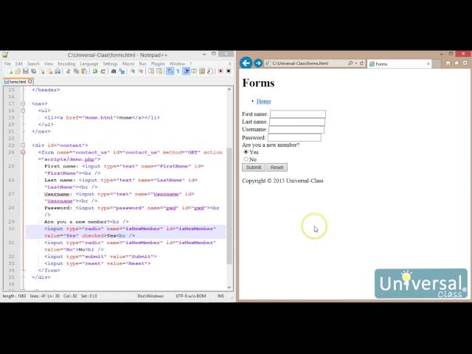Click the UTF-8 w/o BOM status bar entry

pos(191,296)
